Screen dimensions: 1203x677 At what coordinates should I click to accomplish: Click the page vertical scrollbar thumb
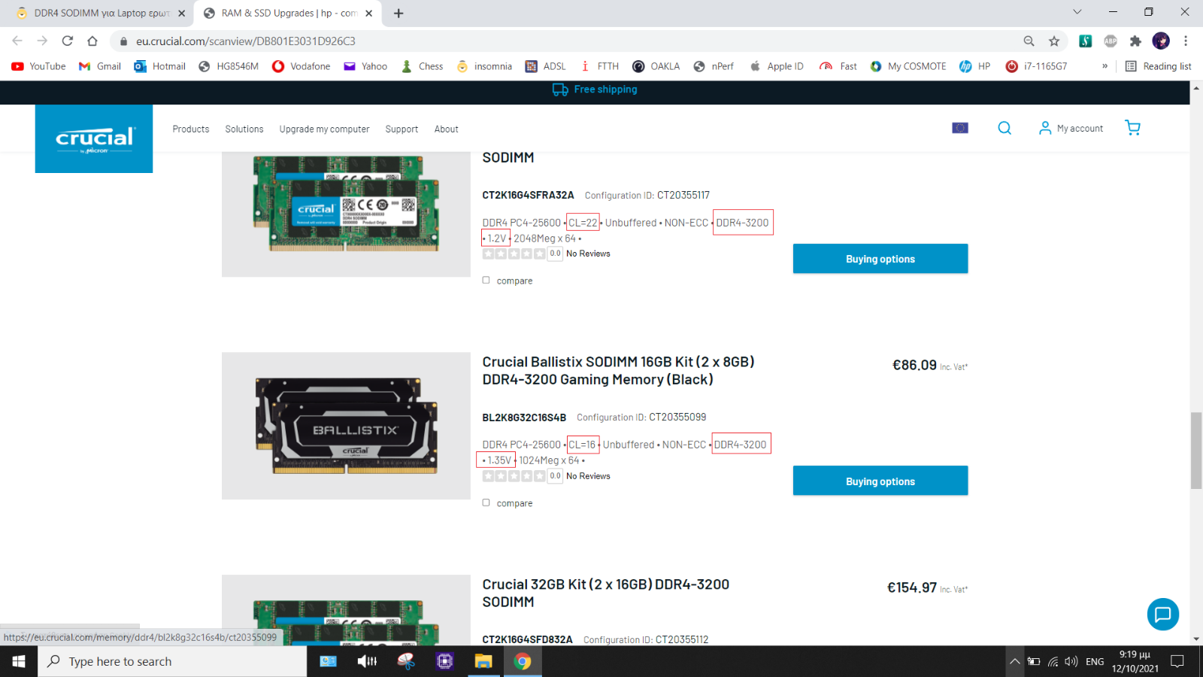(x=1196, y=450)
